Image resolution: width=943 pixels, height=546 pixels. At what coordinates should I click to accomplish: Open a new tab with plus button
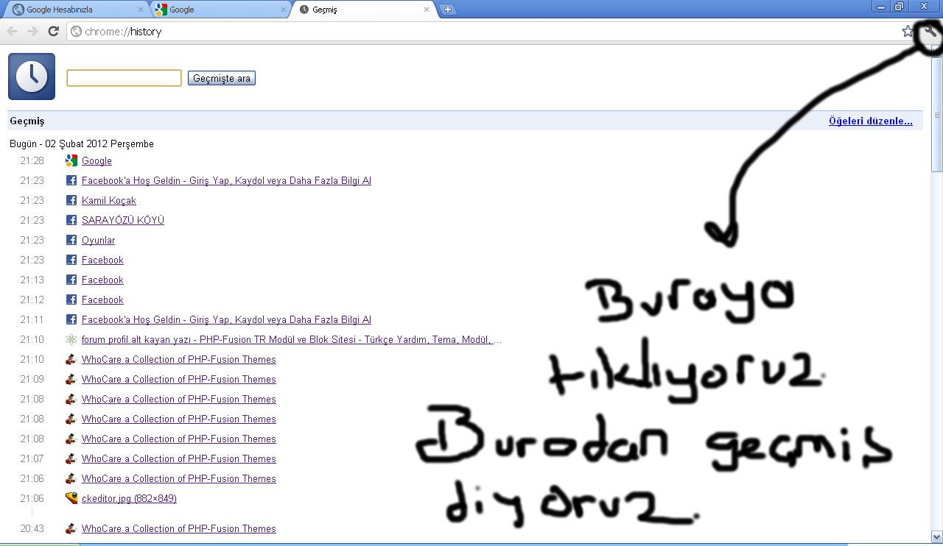click(447, 10)
